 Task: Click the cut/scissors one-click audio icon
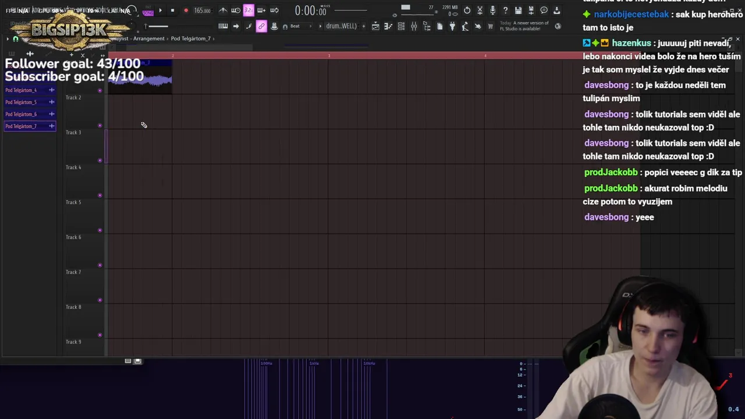(480, 10)
